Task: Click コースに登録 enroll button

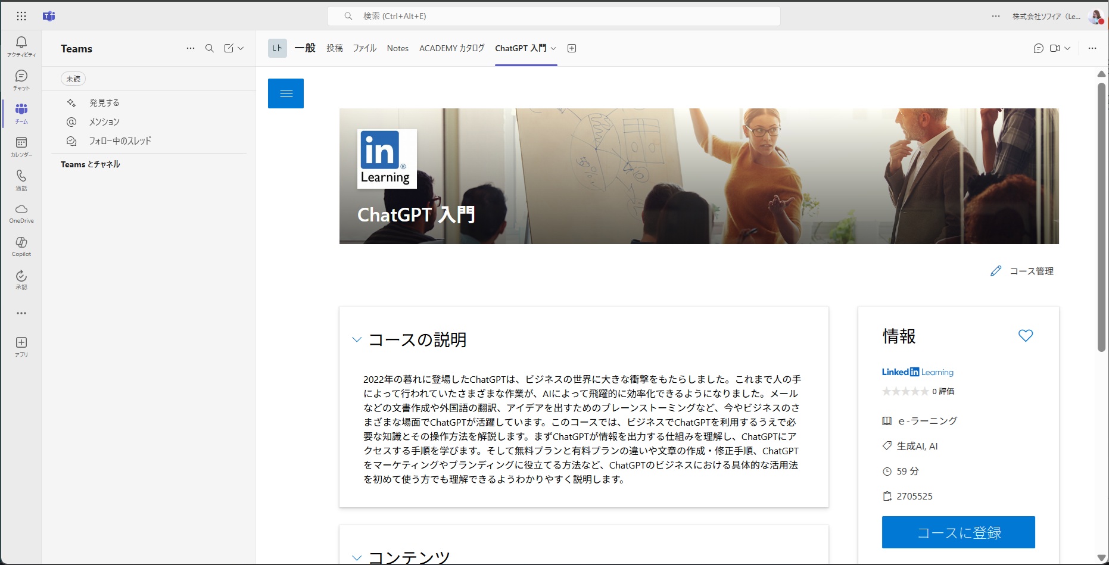Action: [958, 532]
